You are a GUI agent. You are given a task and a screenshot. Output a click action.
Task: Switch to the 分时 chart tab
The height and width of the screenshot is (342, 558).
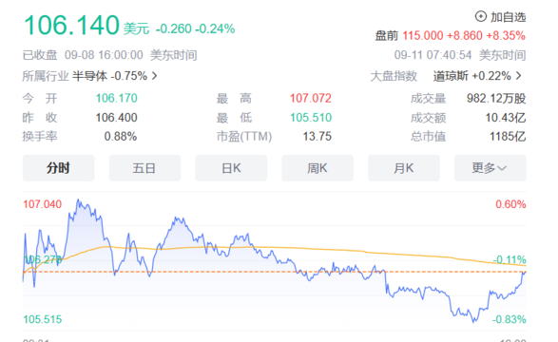(58, 168)
